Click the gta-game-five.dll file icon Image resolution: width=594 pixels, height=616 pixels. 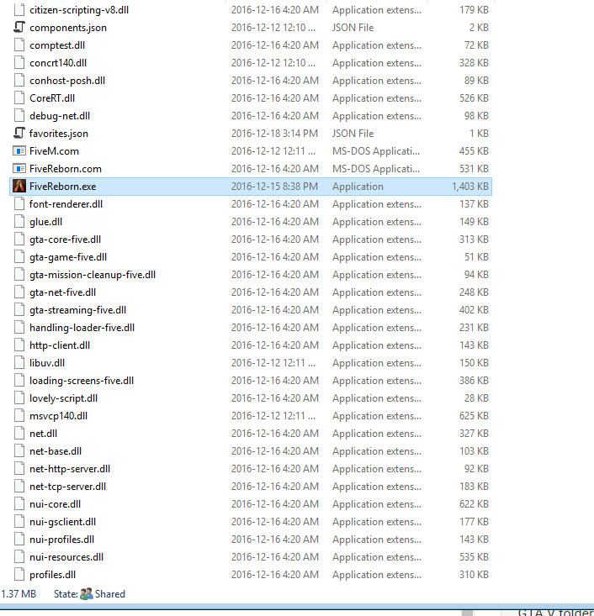pyautogui.click(x=19, y=257)
